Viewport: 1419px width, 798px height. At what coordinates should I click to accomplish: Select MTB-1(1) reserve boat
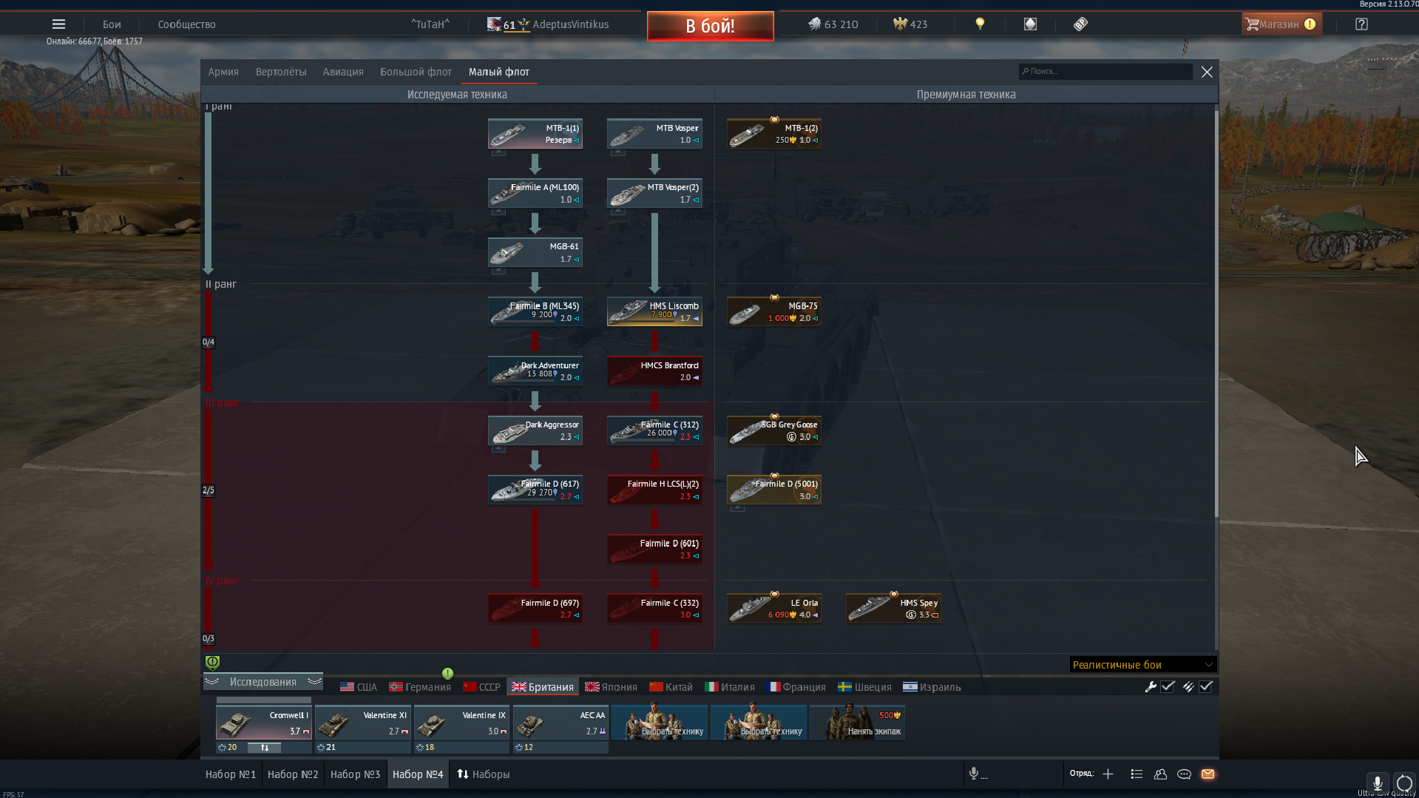click(535, 134)
